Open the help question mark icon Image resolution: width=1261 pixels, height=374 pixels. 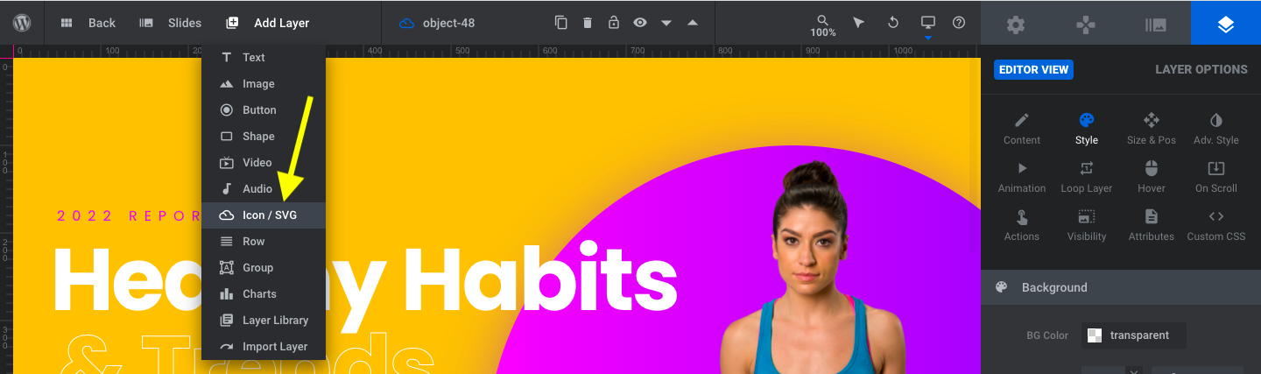tap(959, 23)
